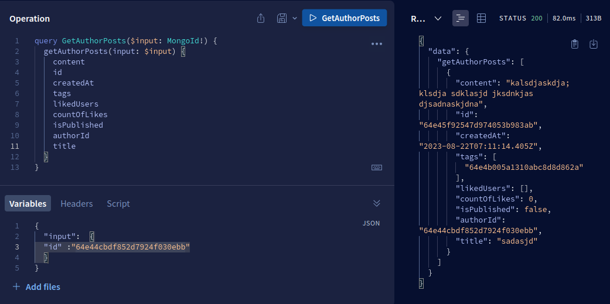Image resolution: width=610 pixels, height=304 pixels.
Task: Click the plus icon beside Add files
Action: point(16,287)
